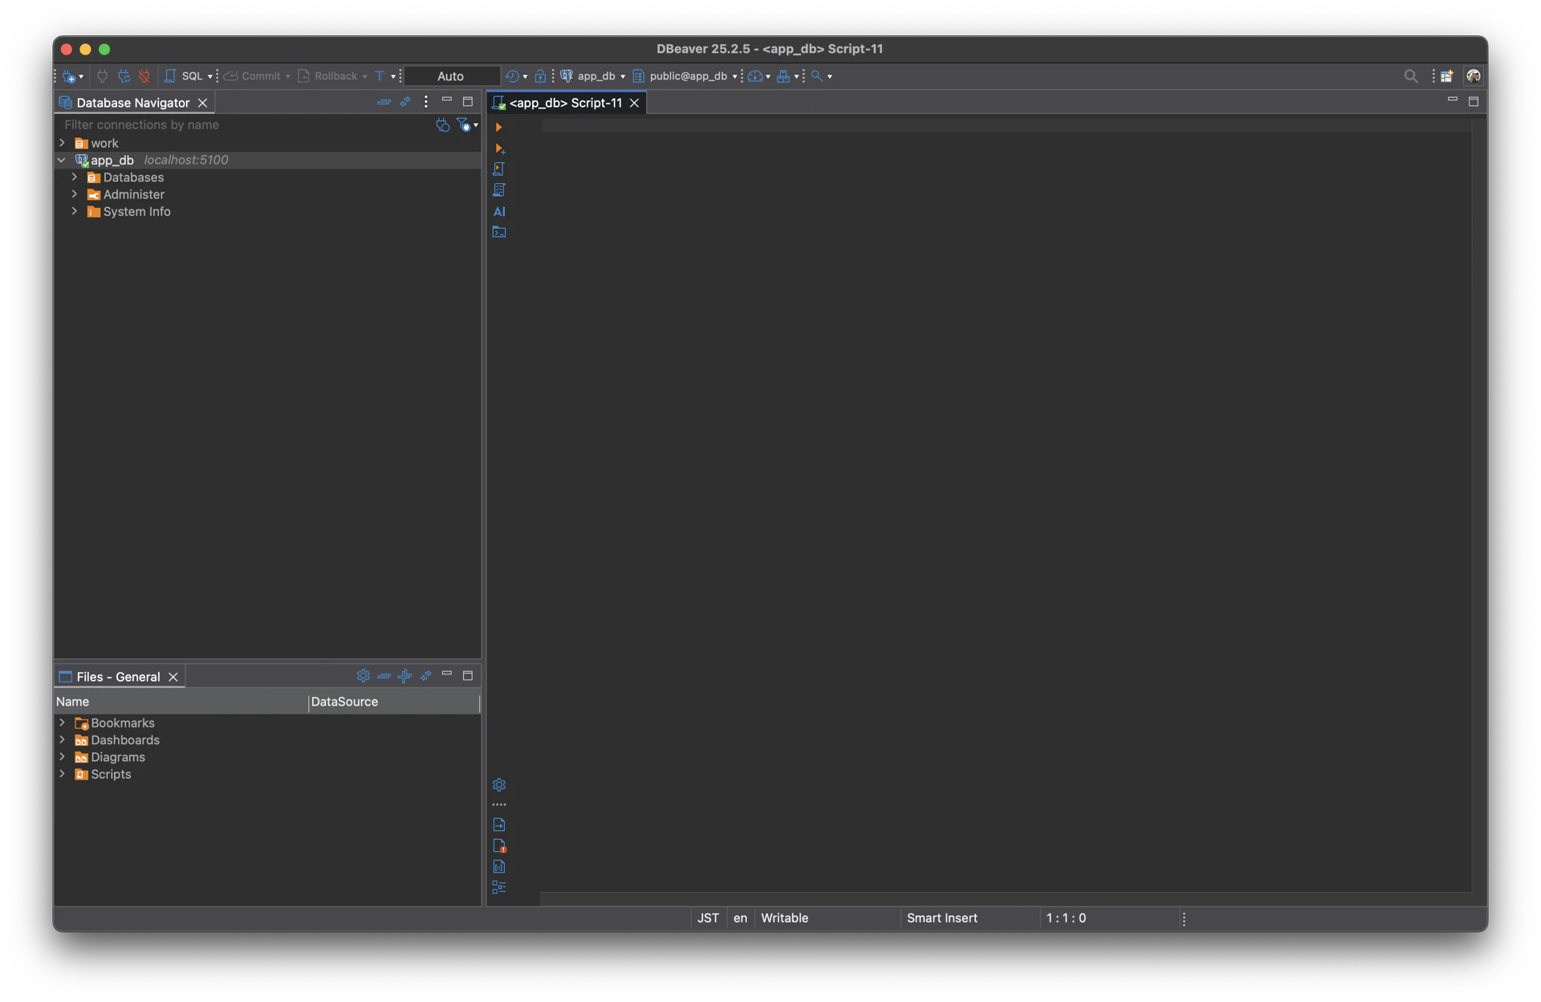Screen dimensions: 1541x1002
Task: Click the SQL editor text area
Action: pyautogui.click(x=1006, y=506)
